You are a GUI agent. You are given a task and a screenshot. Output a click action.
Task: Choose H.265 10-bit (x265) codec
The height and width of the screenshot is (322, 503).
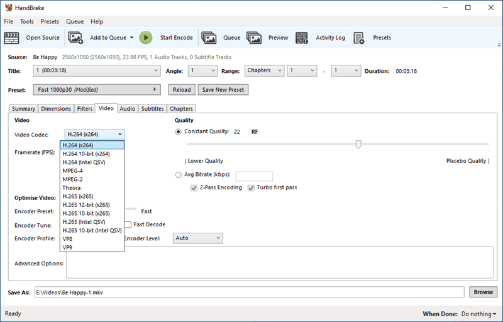(92, 213)
